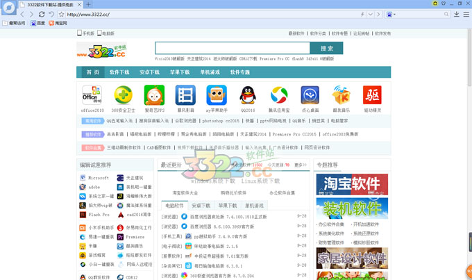The image size is (472, 280).
Task: Select the 软件下载 navigation tab
Action: coord(119,72)
